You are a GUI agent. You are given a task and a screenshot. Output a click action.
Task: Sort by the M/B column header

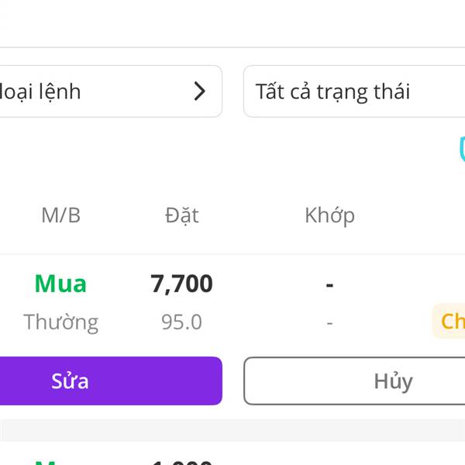pyautogui.click(x=60, y=215)
